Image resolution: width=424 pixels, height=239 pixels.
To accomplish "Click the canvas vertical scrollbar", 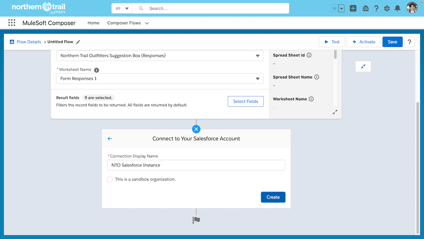I will point(418,168).
